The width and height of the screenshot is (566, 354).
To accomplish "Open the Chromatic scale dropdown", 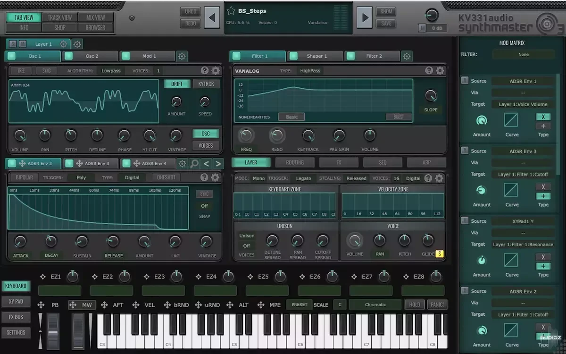I will (375, 304).
